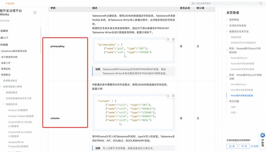Open 数据源概述 page
Image resolution: width=266 pixels, height=152 pixels.
(x=12, y=92)
